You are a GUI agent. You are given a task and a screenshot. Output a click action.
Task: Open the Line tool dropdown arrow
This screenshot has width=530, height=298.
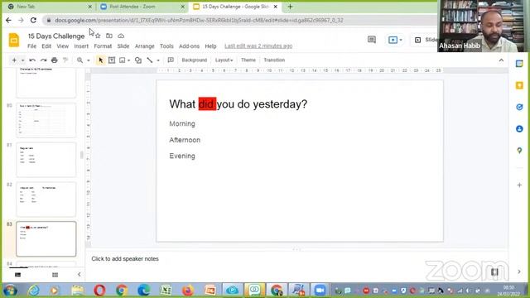click(x=158, y=60)
